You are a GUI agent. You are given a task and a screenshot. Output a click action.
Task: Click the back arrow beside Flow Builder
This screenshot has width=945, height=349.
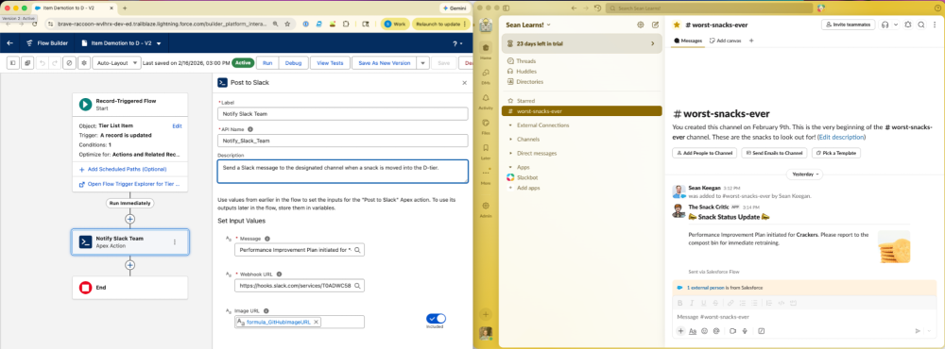point(9,43)
